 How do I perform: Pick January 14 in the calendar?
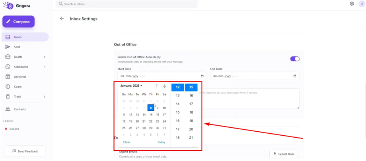[x=144, y=115]
